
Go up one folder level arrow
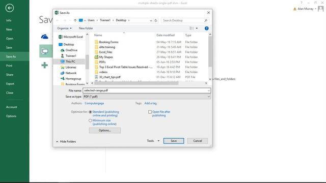coord(75,20)
